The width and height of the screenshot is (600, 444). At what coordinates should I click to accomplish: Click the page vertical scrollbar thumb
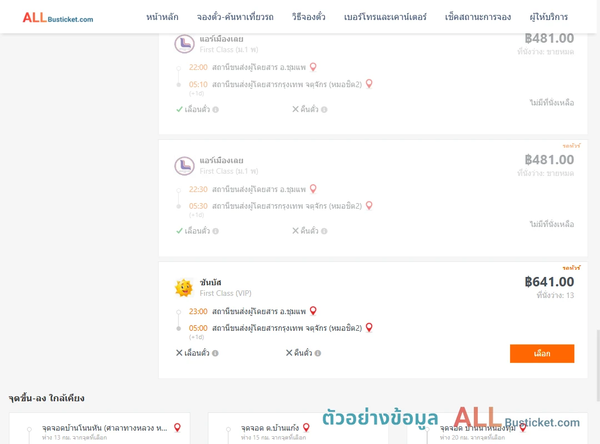tap(598, 365)
